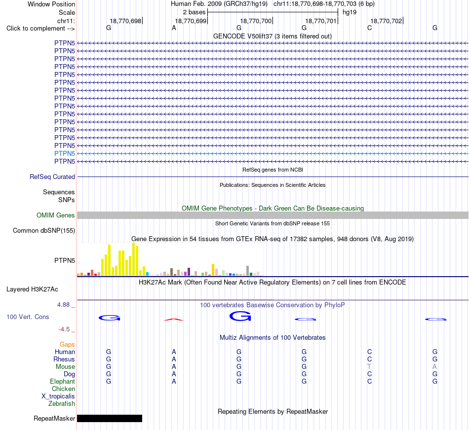Click position label 18,770,698 on the ruler
The height and width of the screenshot is (430, 469).
(x=125, y=21)
